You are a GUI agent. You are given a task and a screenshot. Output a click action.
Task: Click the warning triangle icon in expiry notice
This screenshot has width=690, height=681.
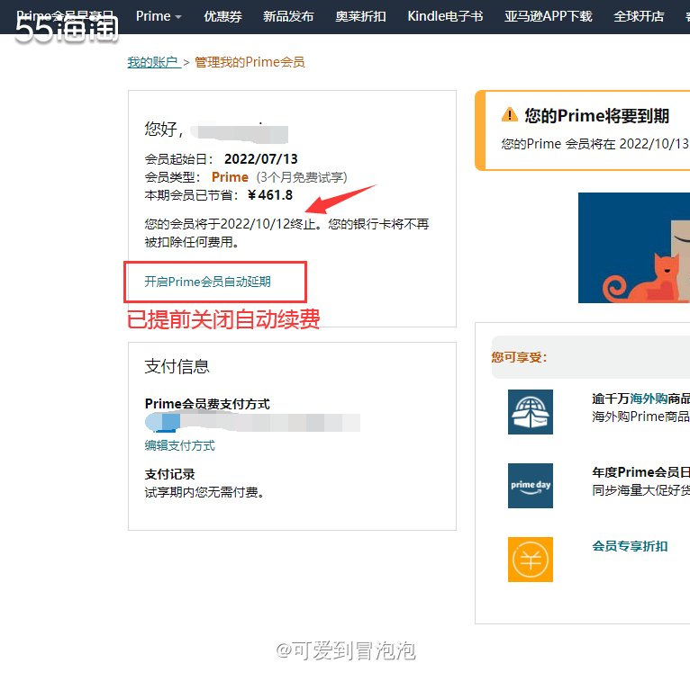[x=510, y=114]
